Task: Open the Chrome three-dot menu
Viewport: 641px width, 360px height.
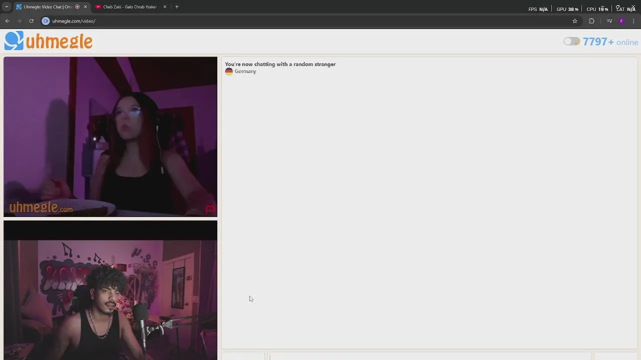Action: coord(633,21)
